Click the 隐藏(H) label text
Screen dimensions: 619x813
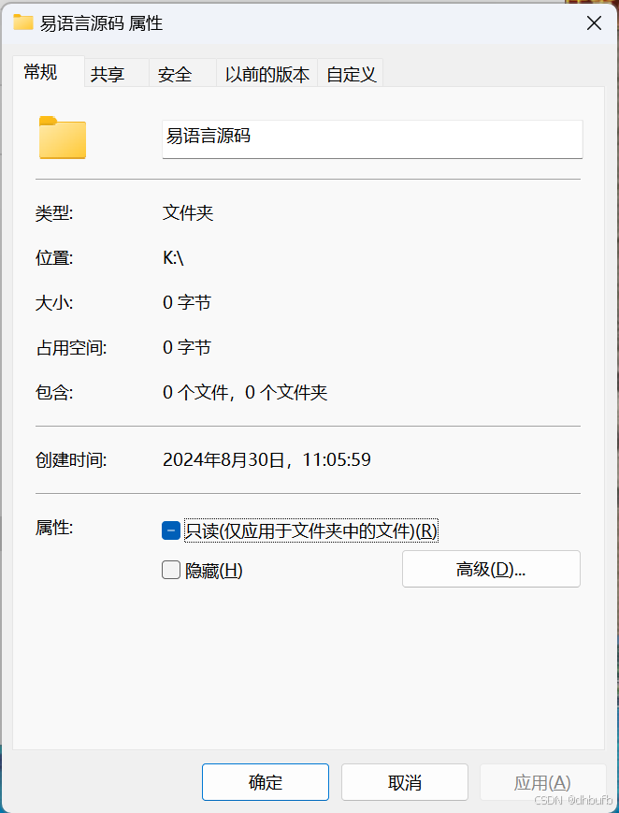[x=213, y=571]
